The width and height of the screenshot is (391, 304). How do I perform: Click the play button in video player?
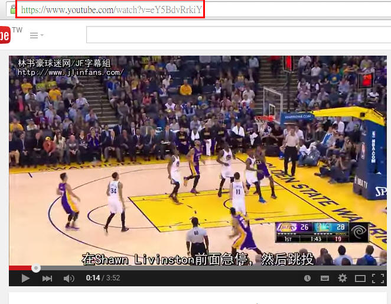click(25, 278)
